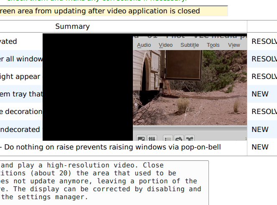Toggle VLC fullscreen button

[141, 138]
